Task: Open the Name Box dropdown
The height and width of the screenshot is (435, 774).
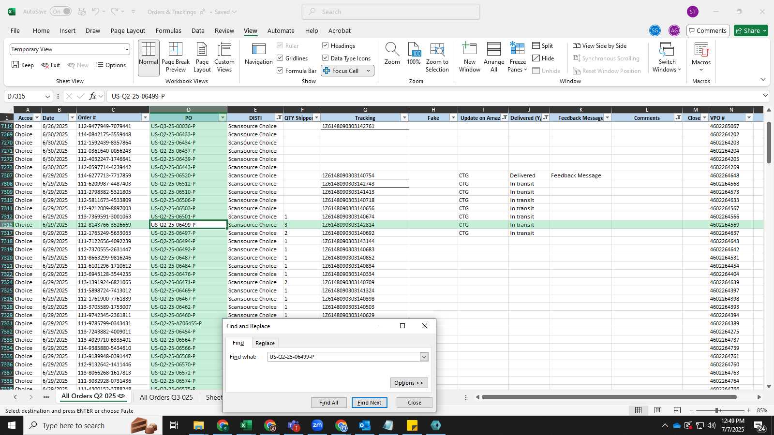Action: click(x=47, y=96)
